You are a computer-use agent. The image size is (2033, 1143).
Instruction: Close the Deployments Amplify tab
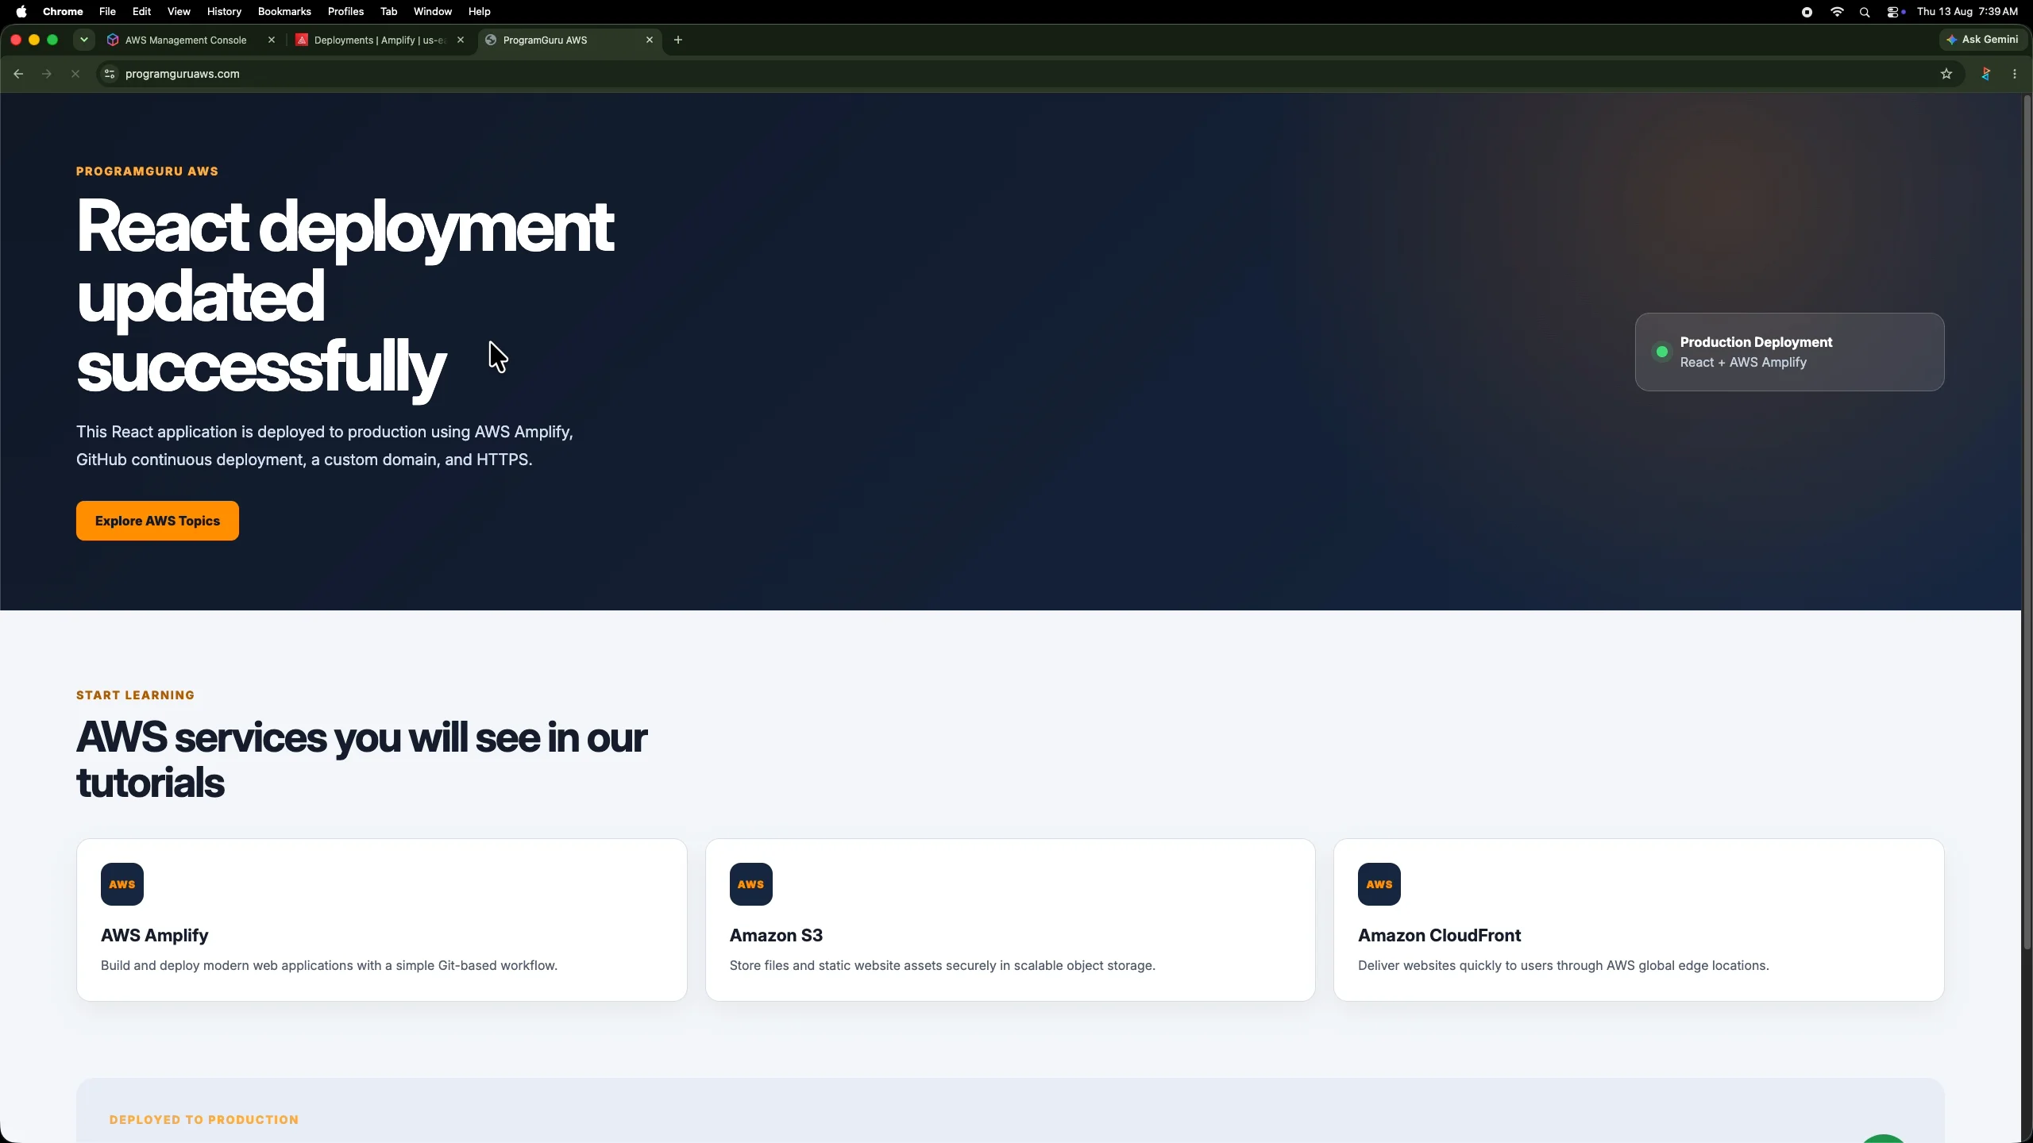coord(461,40)
